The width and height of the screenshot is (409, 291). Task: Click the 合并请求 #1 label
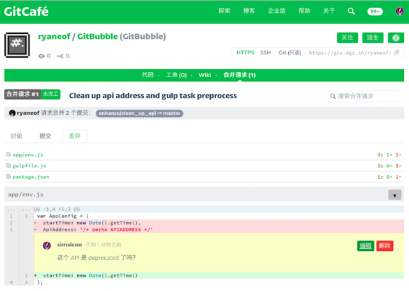(x=22, y=94)
